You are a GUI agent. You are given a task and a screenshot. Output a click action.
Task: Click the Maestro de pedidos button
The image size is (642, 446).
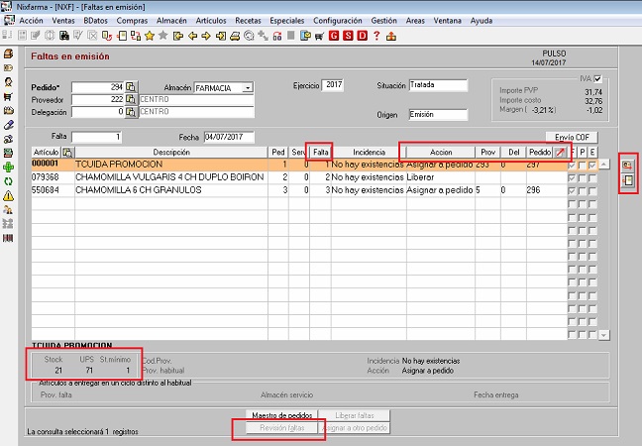281,415
